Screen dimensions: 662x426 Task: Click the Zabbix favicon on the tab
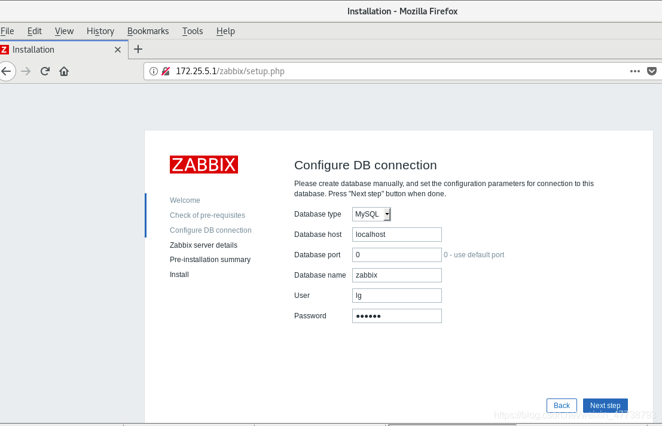pyautogui.click(x=4, y=50)
